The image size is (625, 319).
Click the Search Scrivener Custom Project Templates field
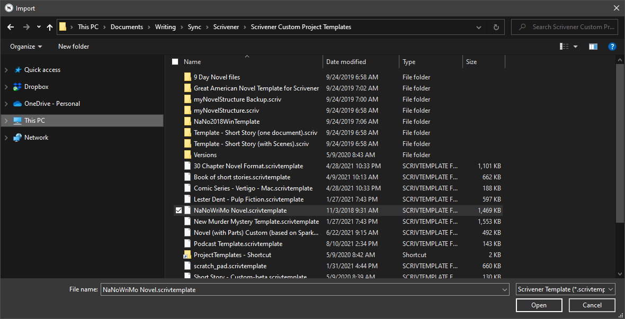click(x=564, y=27)
